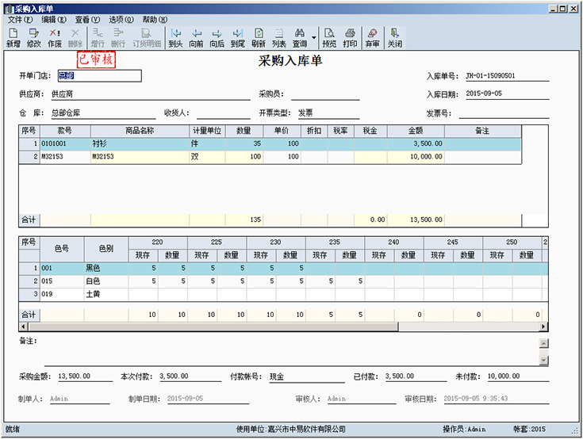The height and width of the screenshot is (439, 583).
Task: Click the 未付款 field 10,000.00
Action: tap(518, 376)
